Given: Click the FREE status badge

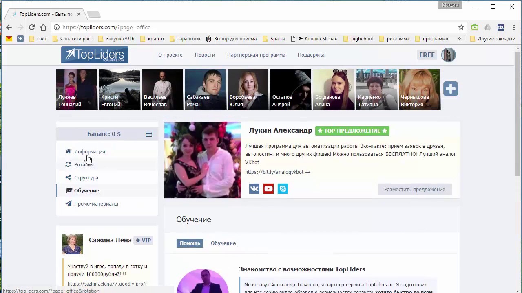Looking at the screenshot, I should coord(427,55).
